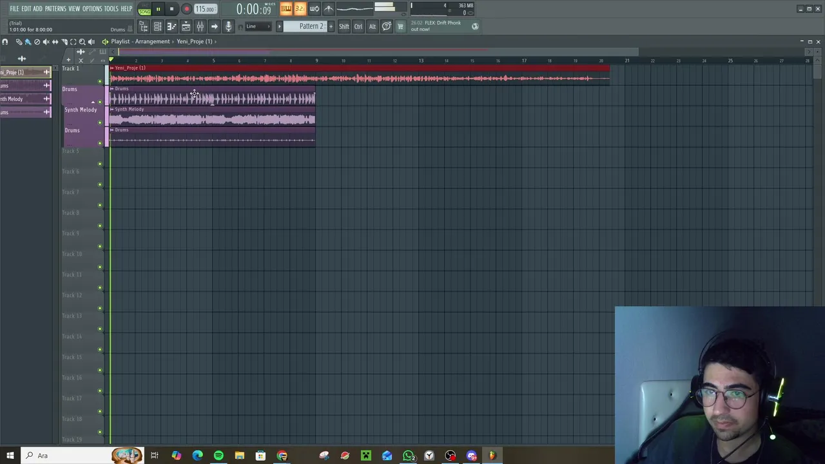Open the Piano roll from the toolbar
825x464 pixels.
(171, 26)
